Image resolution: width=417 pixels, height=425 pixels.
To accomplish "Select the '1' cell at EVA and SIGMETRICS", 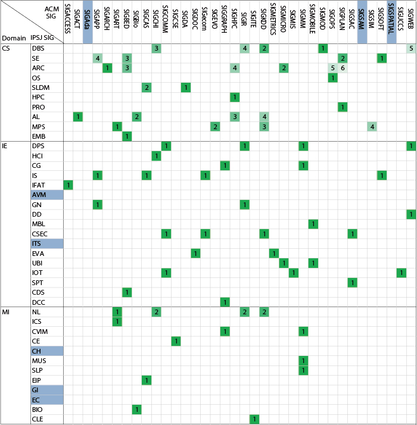I will coord(274,254).
